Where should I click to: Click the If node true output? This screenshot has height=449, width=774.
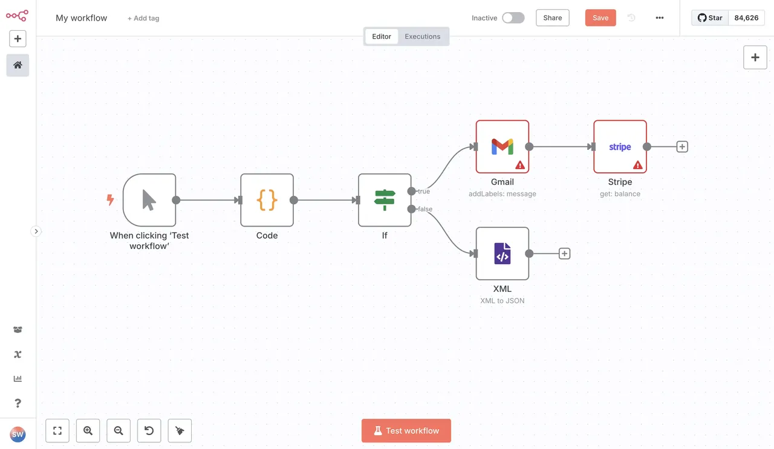411,191
